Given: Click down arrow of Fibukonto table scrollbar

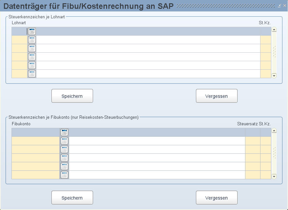Looking at the screenshot, I should tap(274, 176).
